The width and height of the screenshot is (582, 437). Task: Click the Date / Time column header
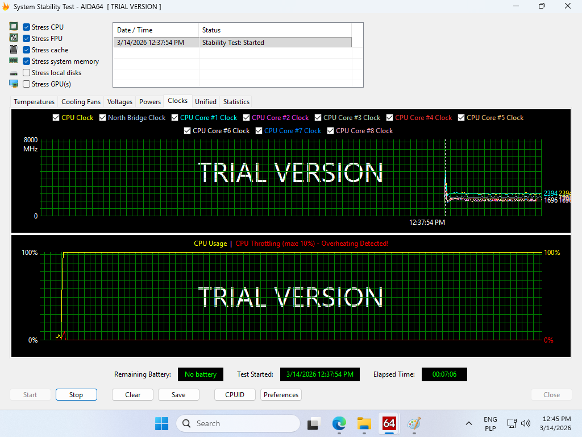tap(156, 30)
